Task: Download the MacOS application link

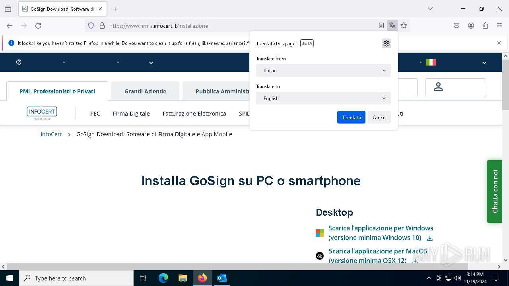Action: pyautogui.click(x=378, y=256)
